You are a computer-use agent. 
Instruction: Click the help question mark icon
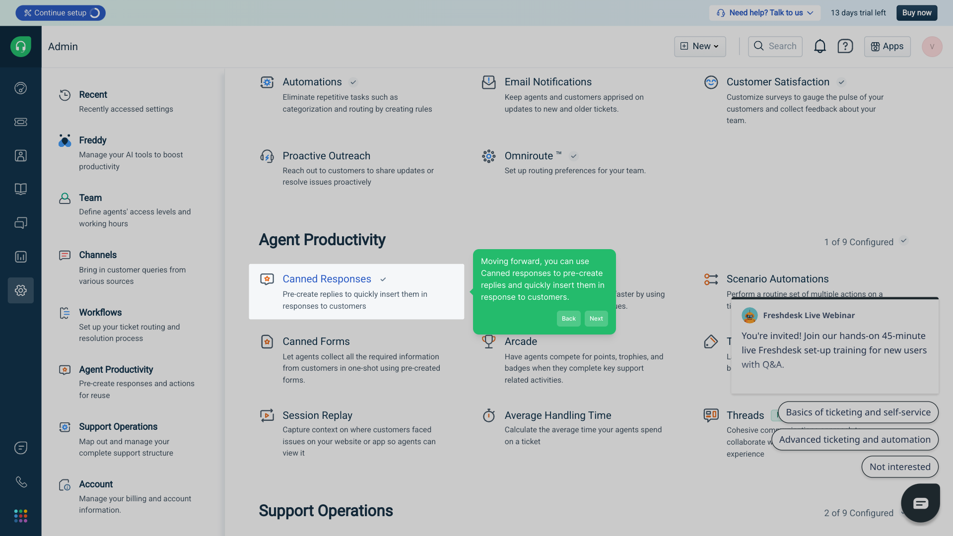click(845, 46)
